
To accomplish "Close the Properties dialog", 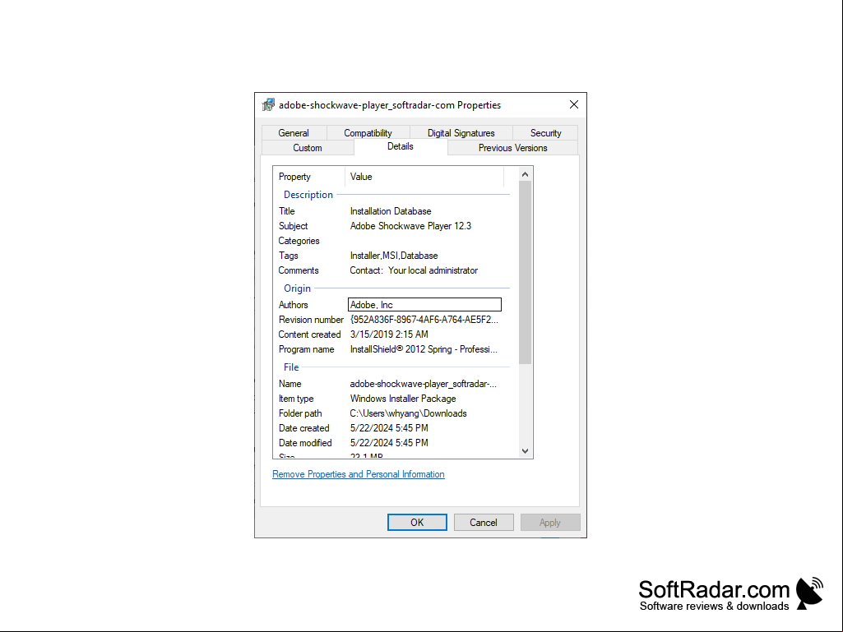I will 573,105.
